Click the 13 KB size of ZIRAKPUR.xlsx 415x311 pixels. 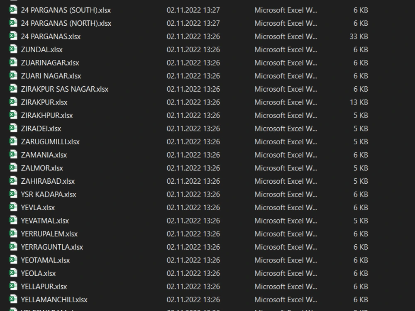(359, 102)
